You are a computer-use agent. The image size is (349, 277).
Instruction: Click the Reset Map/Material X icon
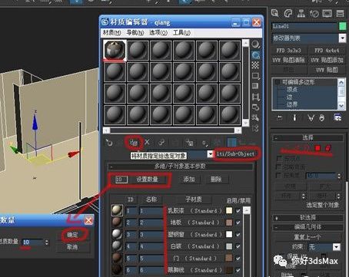tap(148, 142)
